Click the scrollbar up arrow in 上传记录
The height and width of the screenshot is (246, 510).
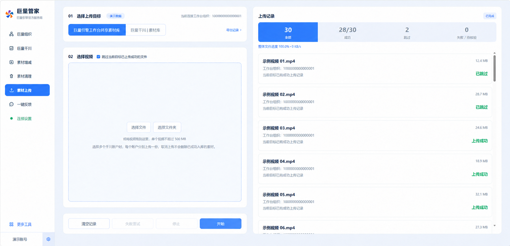[x=494, y=53]
